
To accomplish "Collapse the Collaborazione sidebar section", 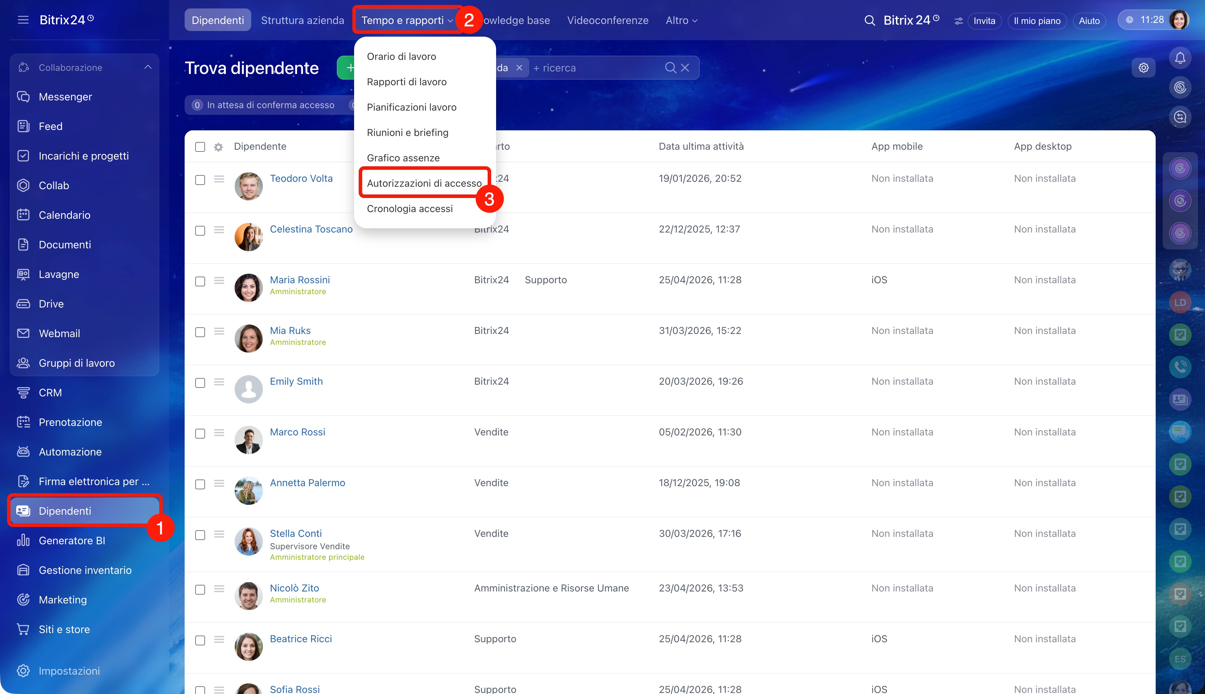I will (148, 67).
